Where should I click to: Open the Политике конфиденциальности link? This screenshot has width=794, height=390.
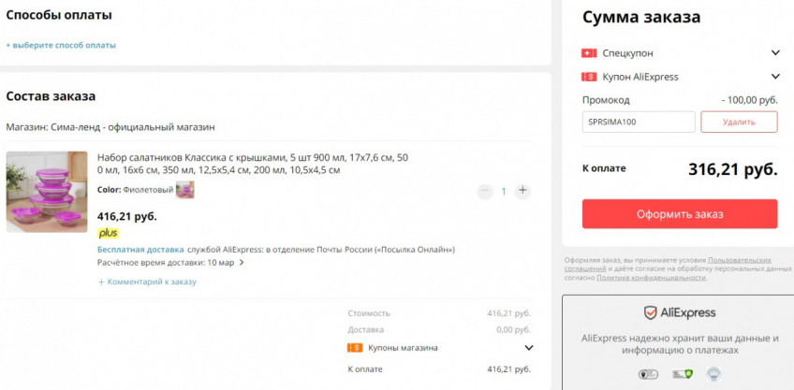pos(651,278)
